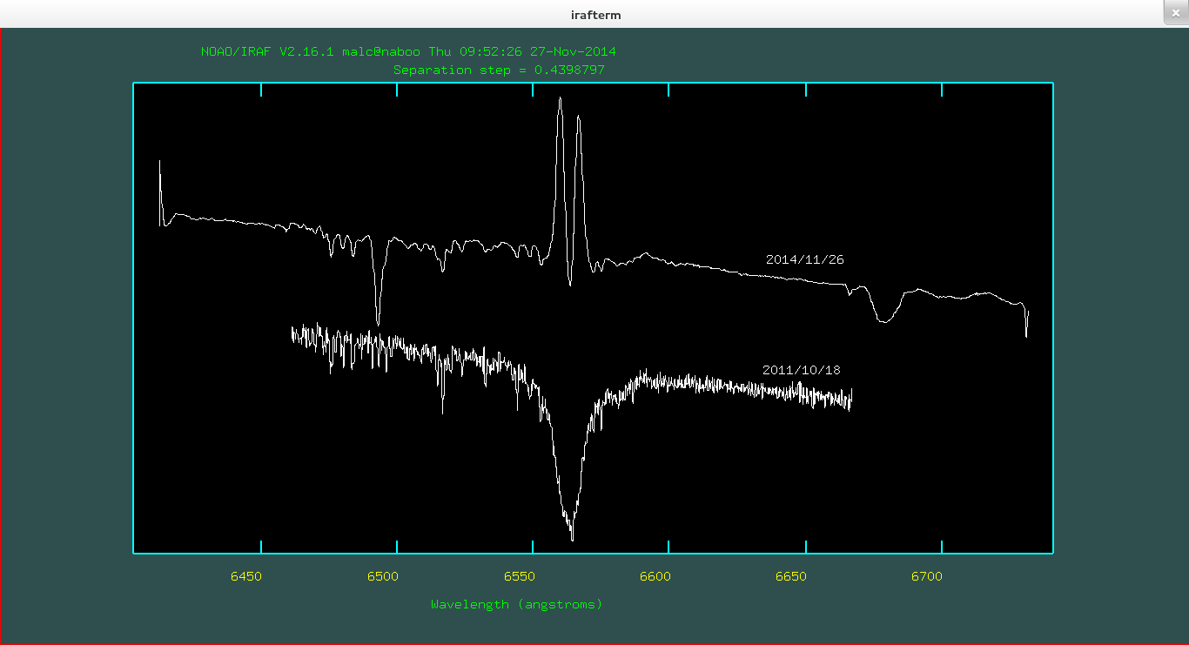This screenshot has height=645, width=1189.
Task: Click the irafterm title bar text
Action: pos(594,15)
